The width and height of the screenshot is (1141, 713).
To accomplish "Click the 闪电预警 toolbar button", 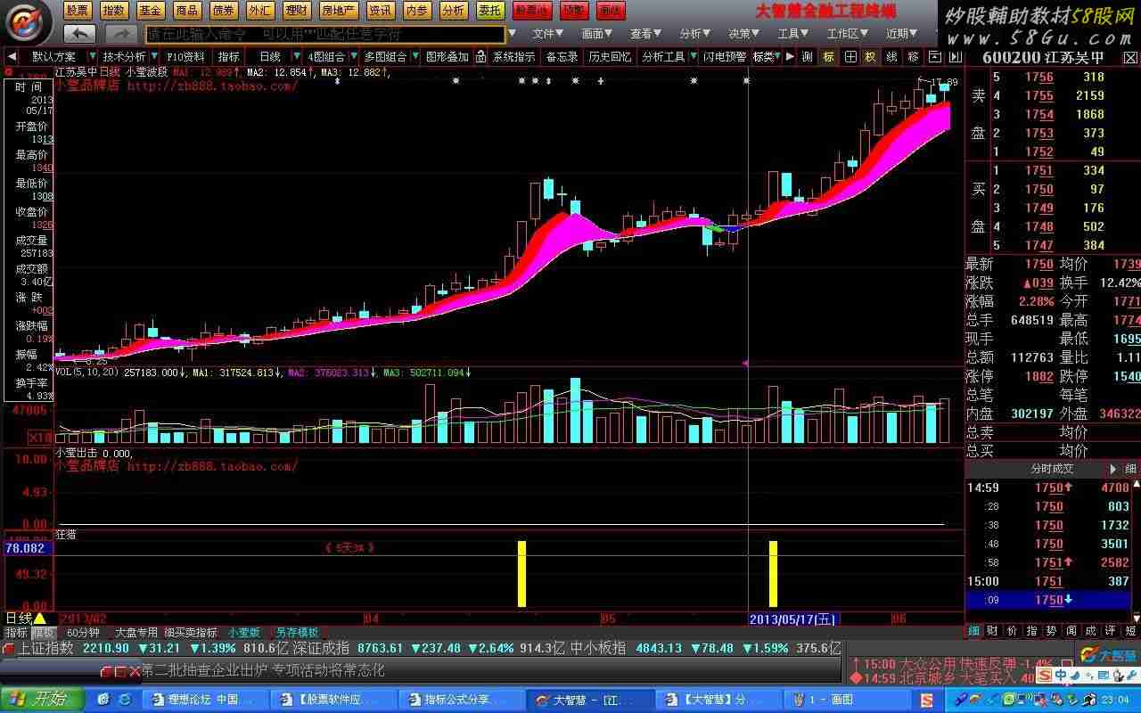I will click(724, 56).
